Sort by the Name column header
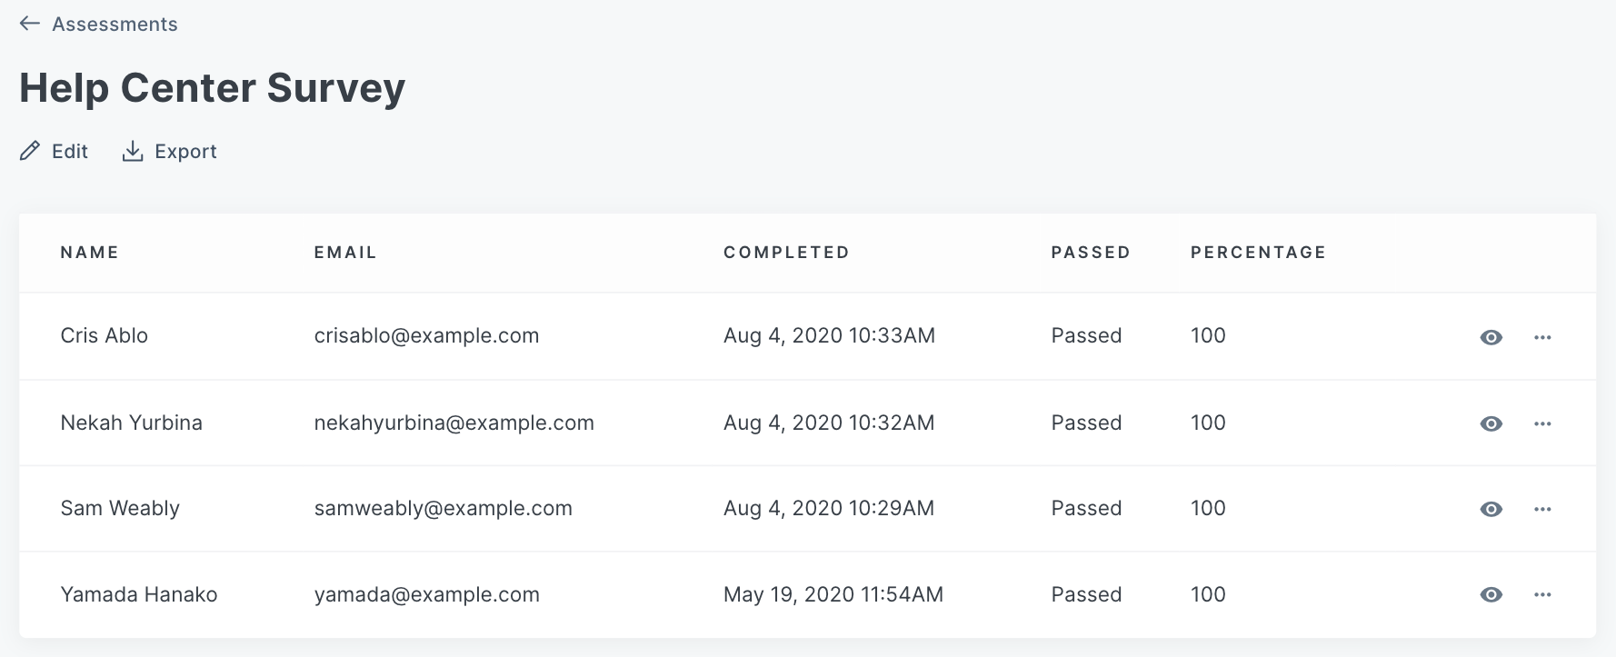The height and width of the screenshot is (657, 1616). (89, 253)
